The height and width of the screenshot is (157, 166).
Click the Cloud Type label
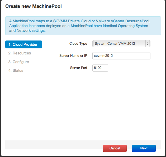[x=78, y=44]
